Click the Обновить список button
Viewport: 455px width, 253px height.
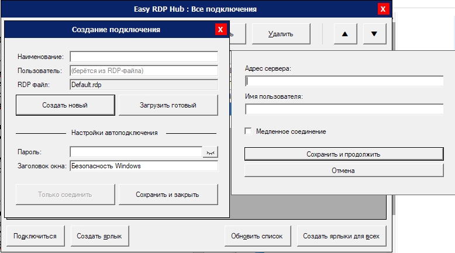point(257,236)
